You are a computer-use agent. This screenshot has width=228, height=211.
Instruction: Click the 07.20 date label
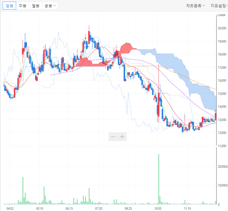point(99,209)
